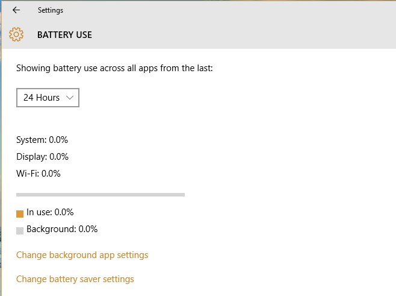Click the Background: 0.0% label
This screenshot has width=396, height=296.
(x=62, y=229)
